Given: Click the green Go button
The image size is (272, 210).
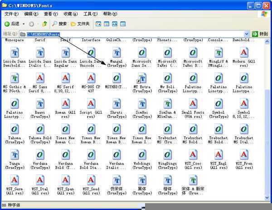Looking at the screenshot, I should (260, 34).
